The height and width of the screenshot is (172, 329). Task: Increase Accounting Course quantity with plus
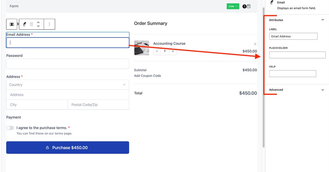click(x=173, y=51)
